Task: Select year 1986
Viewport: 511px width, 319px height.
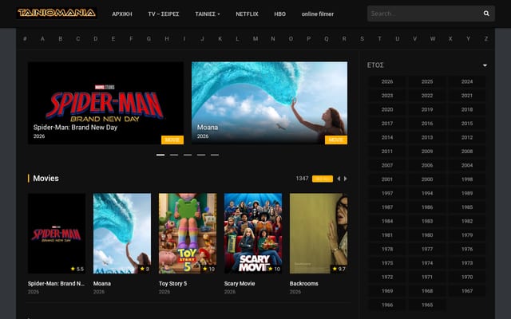Action: pyautogui.click(x=427, y=207)
